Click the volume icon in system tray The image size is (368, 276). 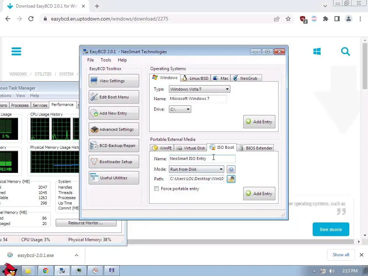331,271
